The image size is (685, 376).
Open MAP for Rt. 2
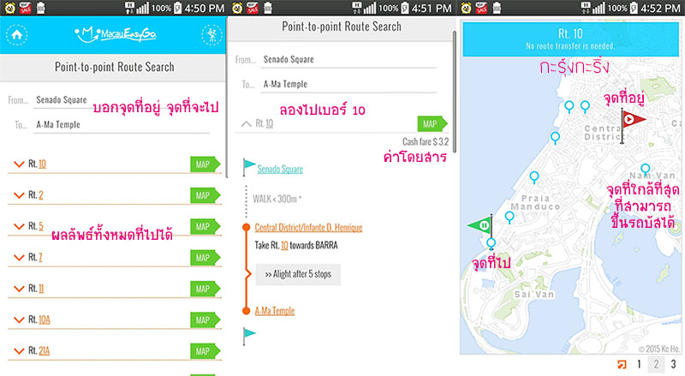(205, 195)
